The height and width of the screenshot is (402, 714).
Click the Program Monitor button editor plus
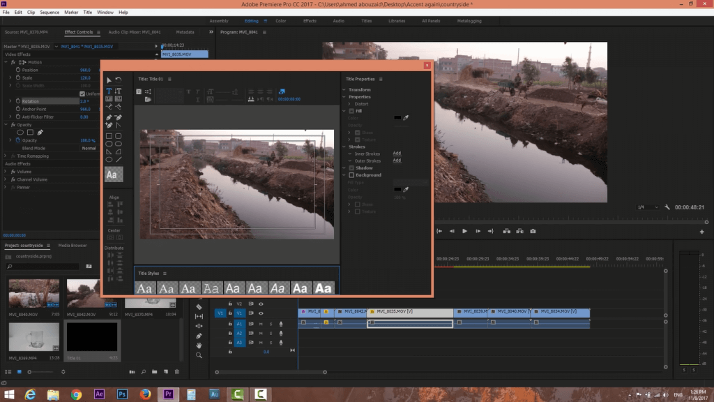coord(701,232)
